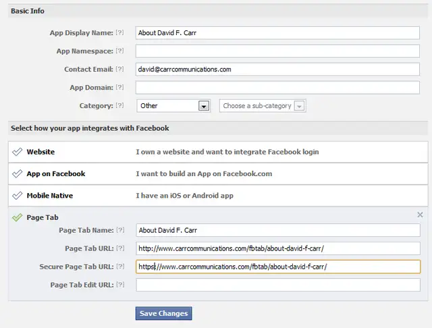Expand the App on Facebook row
This screenshot has width=432, height=328.
(x=218, y=173)
